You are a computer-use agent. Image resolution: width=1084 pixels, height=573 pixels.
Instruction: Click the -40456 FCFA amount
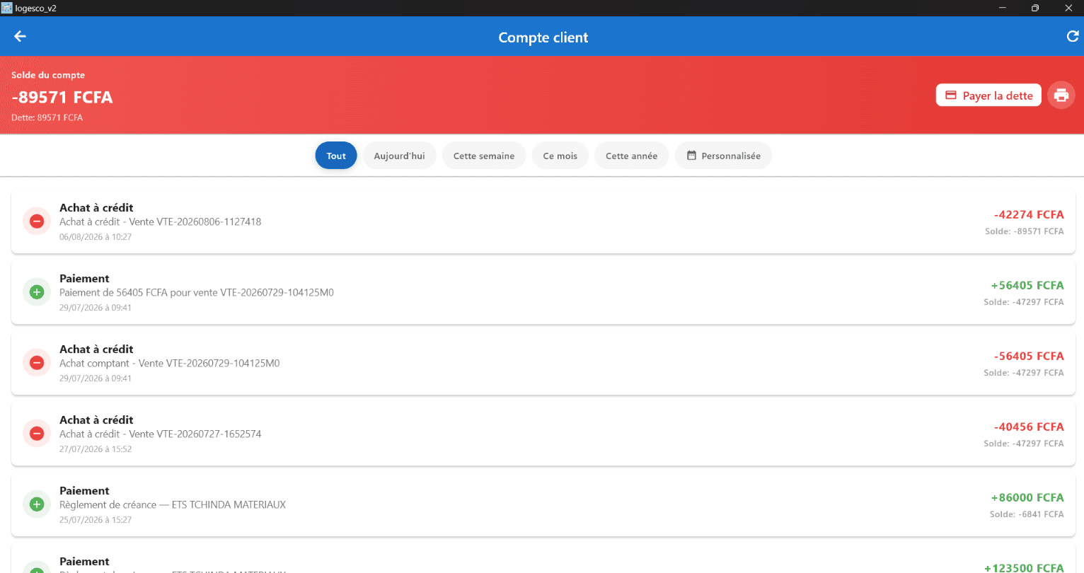(x=1029, y=427)
